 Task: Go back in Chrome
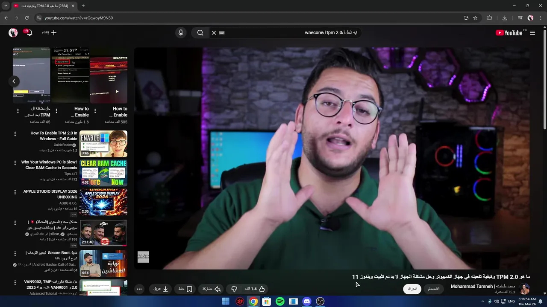[x=6, y=18]
